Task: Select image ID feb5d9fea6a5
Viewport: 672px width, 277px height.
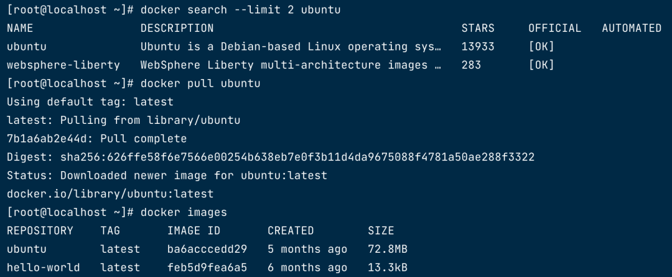Action: click(x=207, y=268)
